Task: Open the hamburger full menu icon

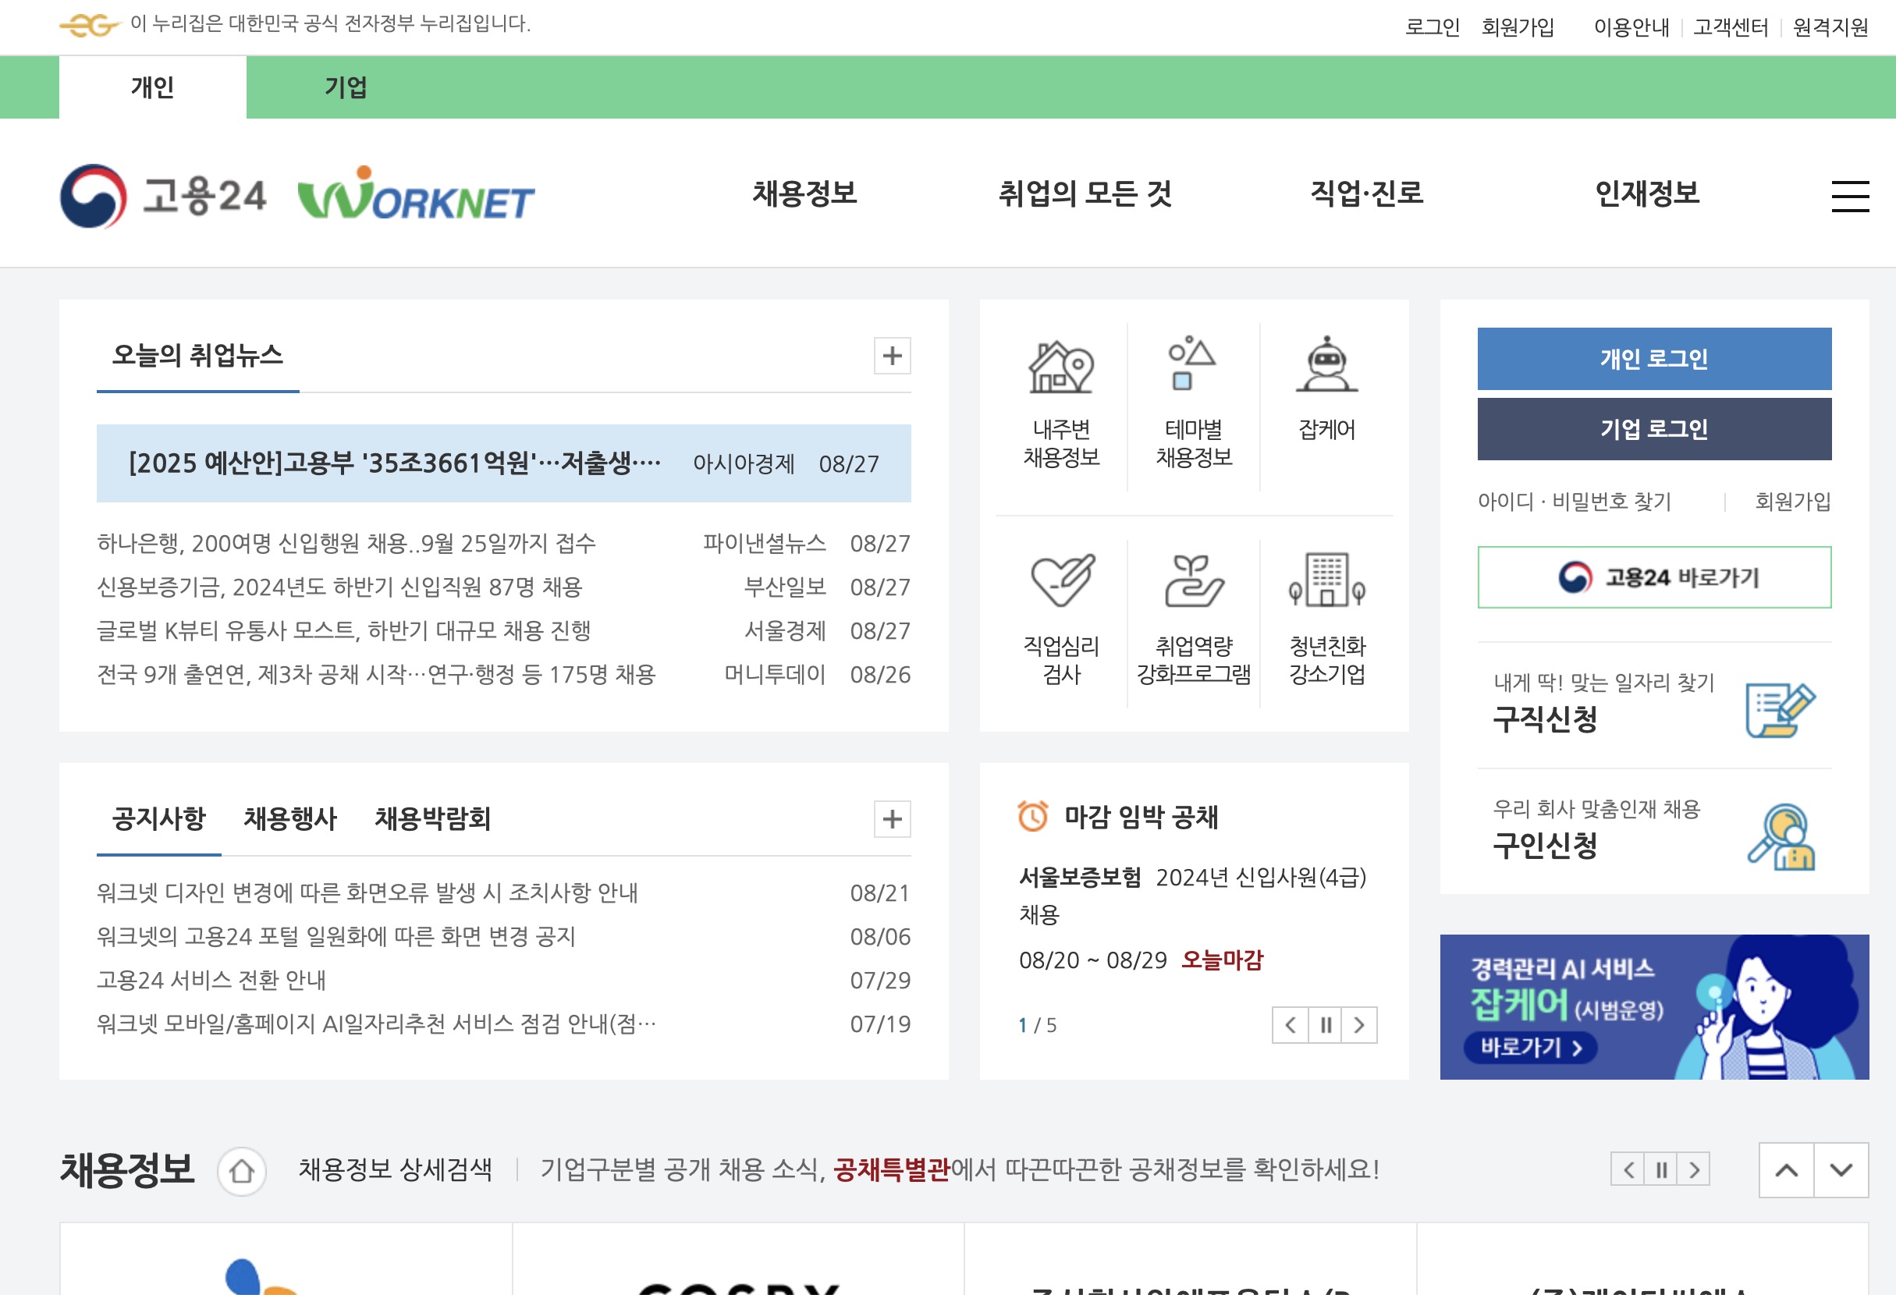Action: coord(1849,197)
